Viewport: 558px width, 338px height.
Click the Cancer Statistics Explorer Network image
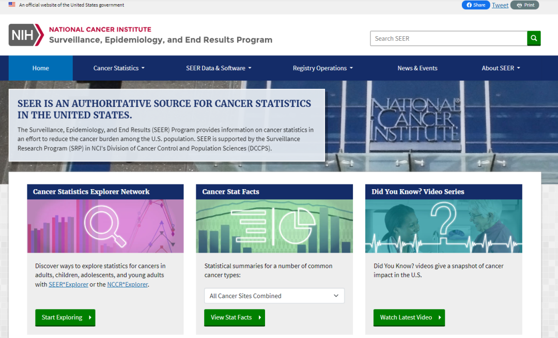[x=105, y=226]
